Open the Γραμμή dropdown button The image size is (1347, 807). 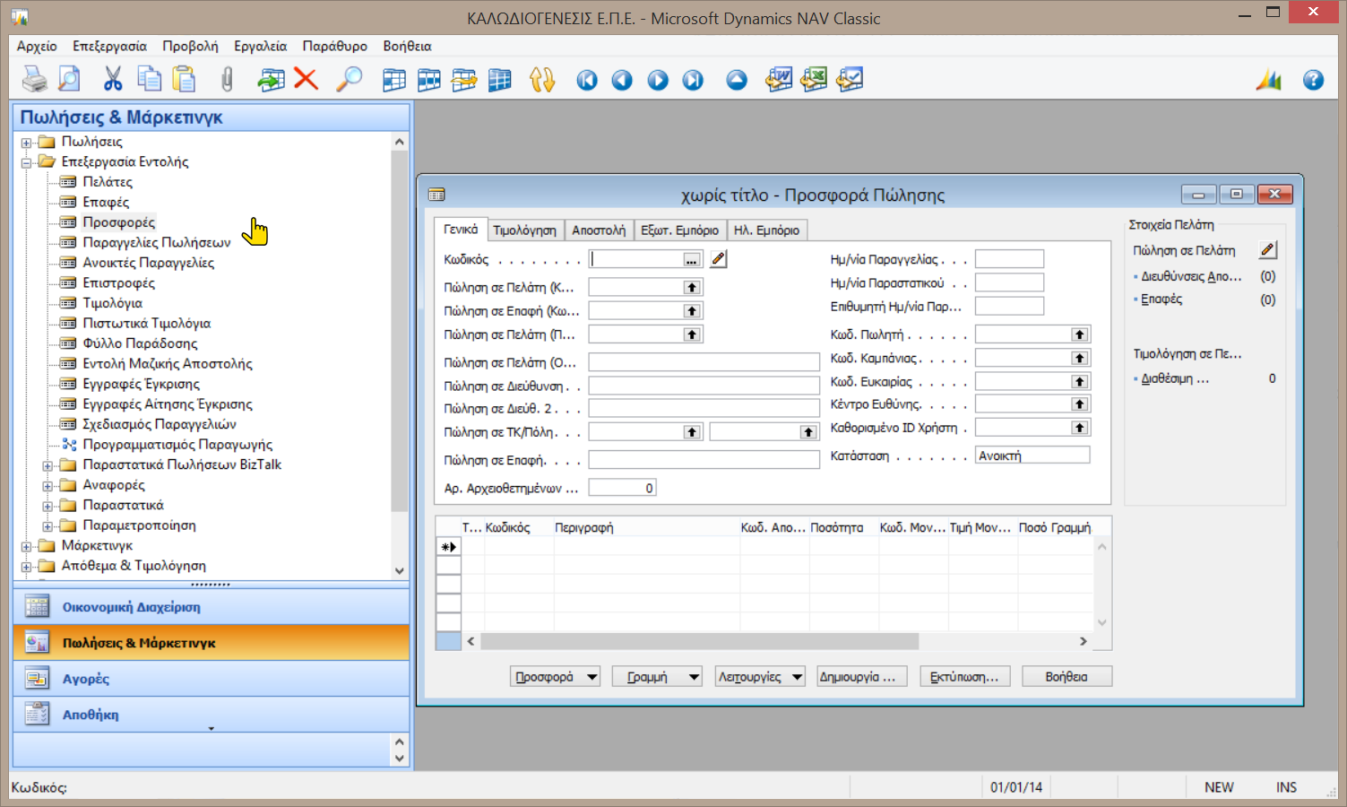tap(657, 677)
